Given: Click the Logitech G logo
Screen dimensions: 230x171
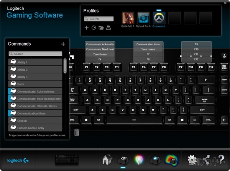Looking at the screenshot, I should pyautogui.click(x=18, y=160).
